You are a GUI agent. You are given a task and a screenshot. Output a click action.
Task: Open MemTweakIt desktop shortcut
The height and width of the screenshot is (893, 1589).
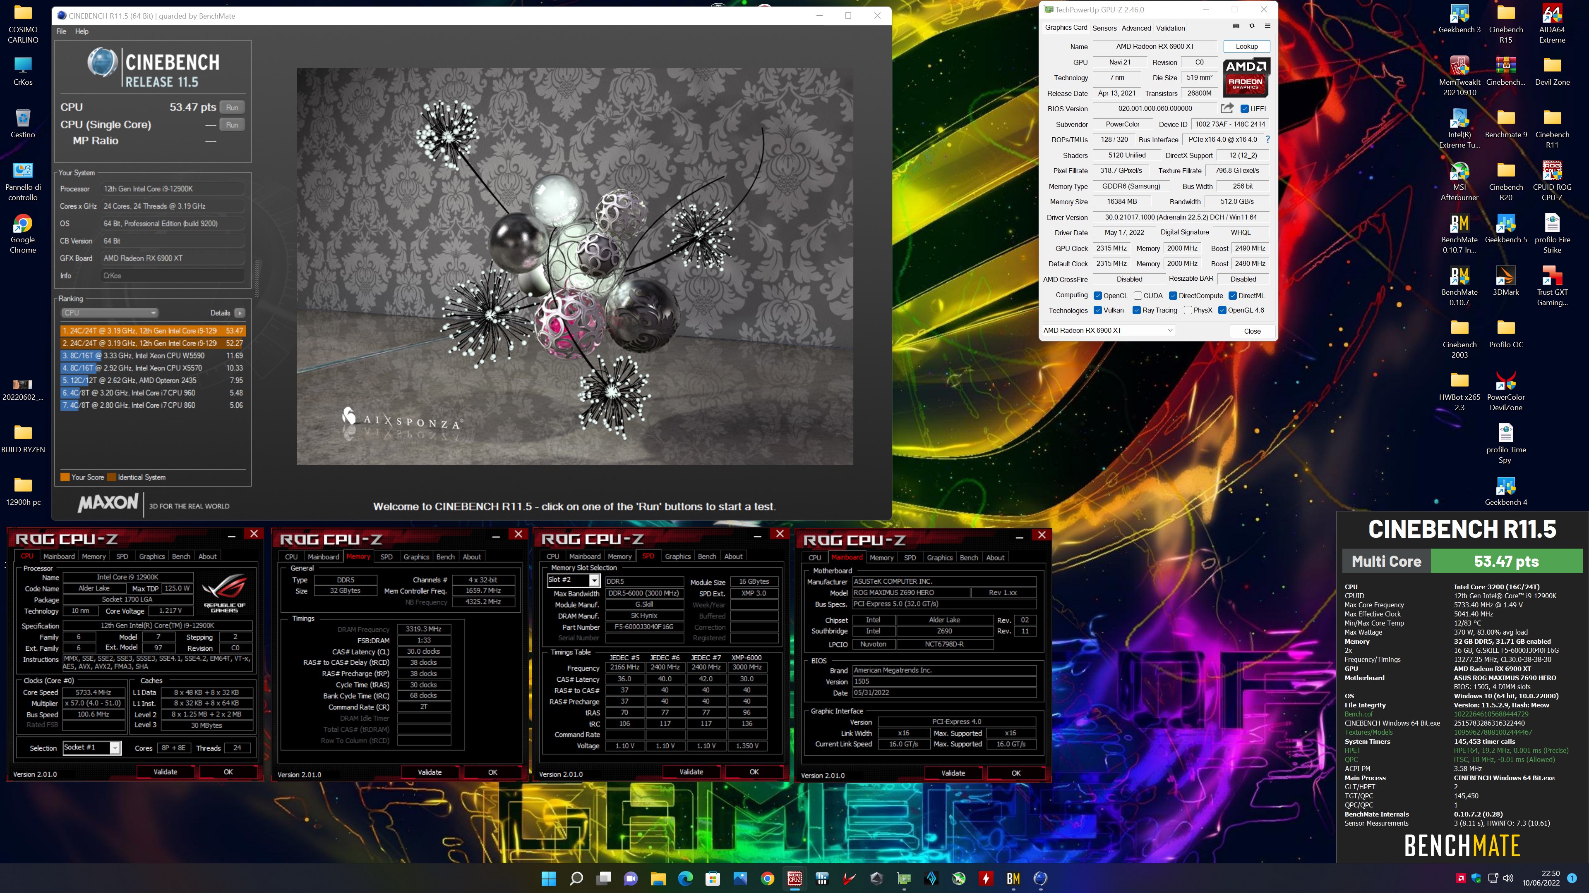click(x=1459, y=76)
